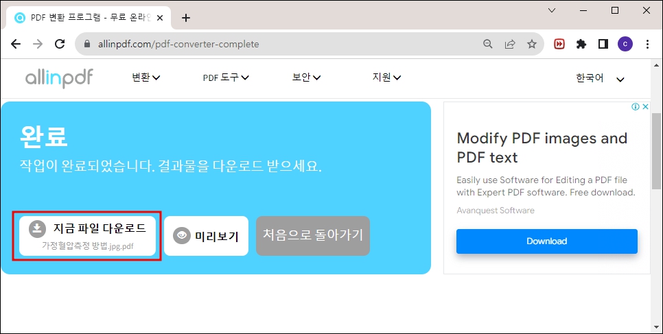This screenshot has height=334, width=663.
Task: Click the browser forward arrow
Action: click(38, 44)
